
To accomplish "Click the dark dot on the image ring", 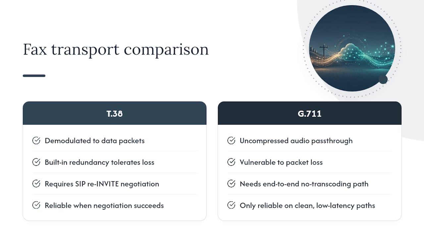I will pyautogui.click(x=383, y=79).
